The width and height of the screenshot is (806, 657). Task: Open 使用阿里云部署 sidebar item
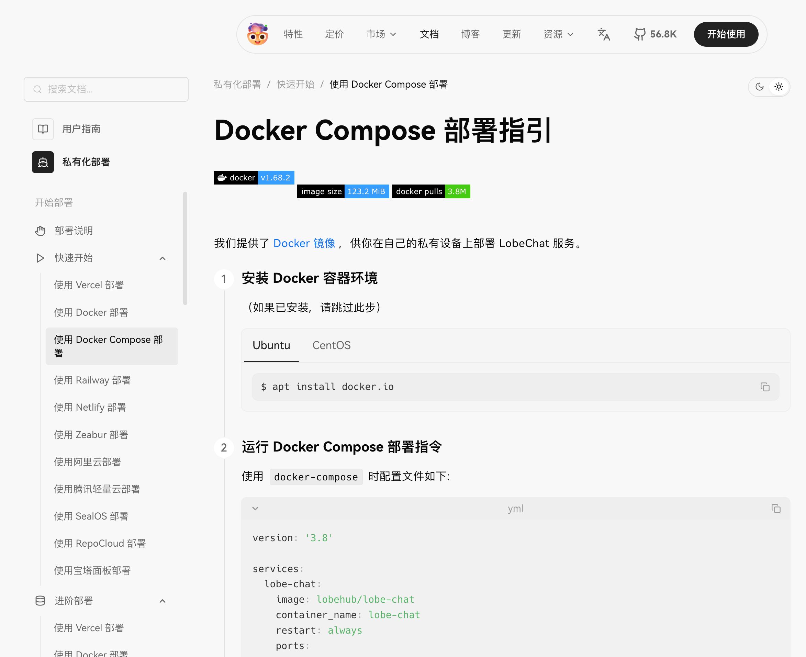pos(87,462)
